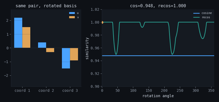This screenshot has width=219, height=102.
Task: Click the 'similarity' y-axis label
Action: (87, 48)
